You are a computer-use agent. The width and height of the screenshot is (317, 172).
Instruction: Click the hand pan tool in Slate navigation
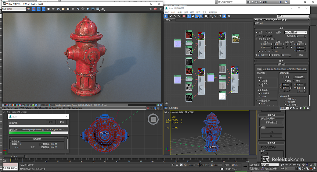click(x=290, y=108)
